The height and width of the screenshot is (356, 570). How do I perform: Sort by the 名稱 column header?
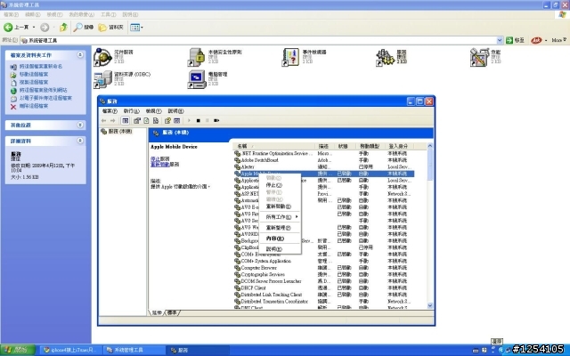273,146
